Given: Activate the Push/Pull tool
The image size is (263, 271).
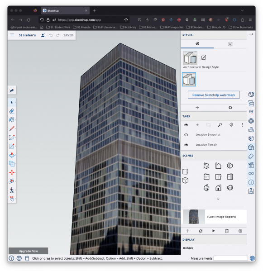Looking at the screenshot, I should 12,155.
